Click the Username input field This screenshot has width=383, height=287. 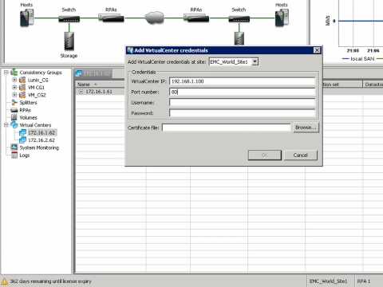point(243,103)
